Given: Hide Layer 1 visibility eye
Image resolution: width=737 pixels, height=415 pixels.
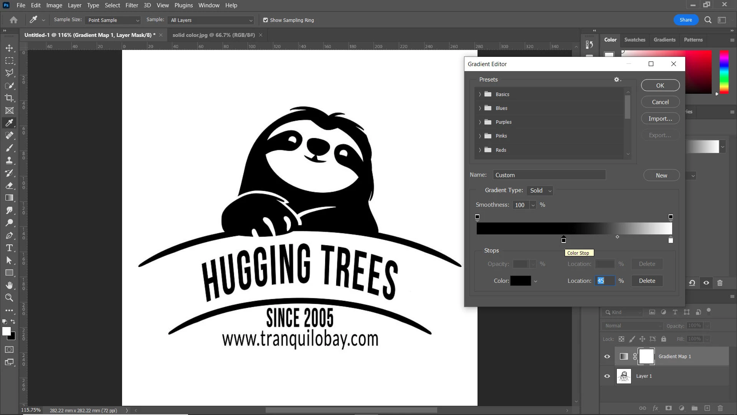Looking at the screenshot, I should click(x=607, y=376).
